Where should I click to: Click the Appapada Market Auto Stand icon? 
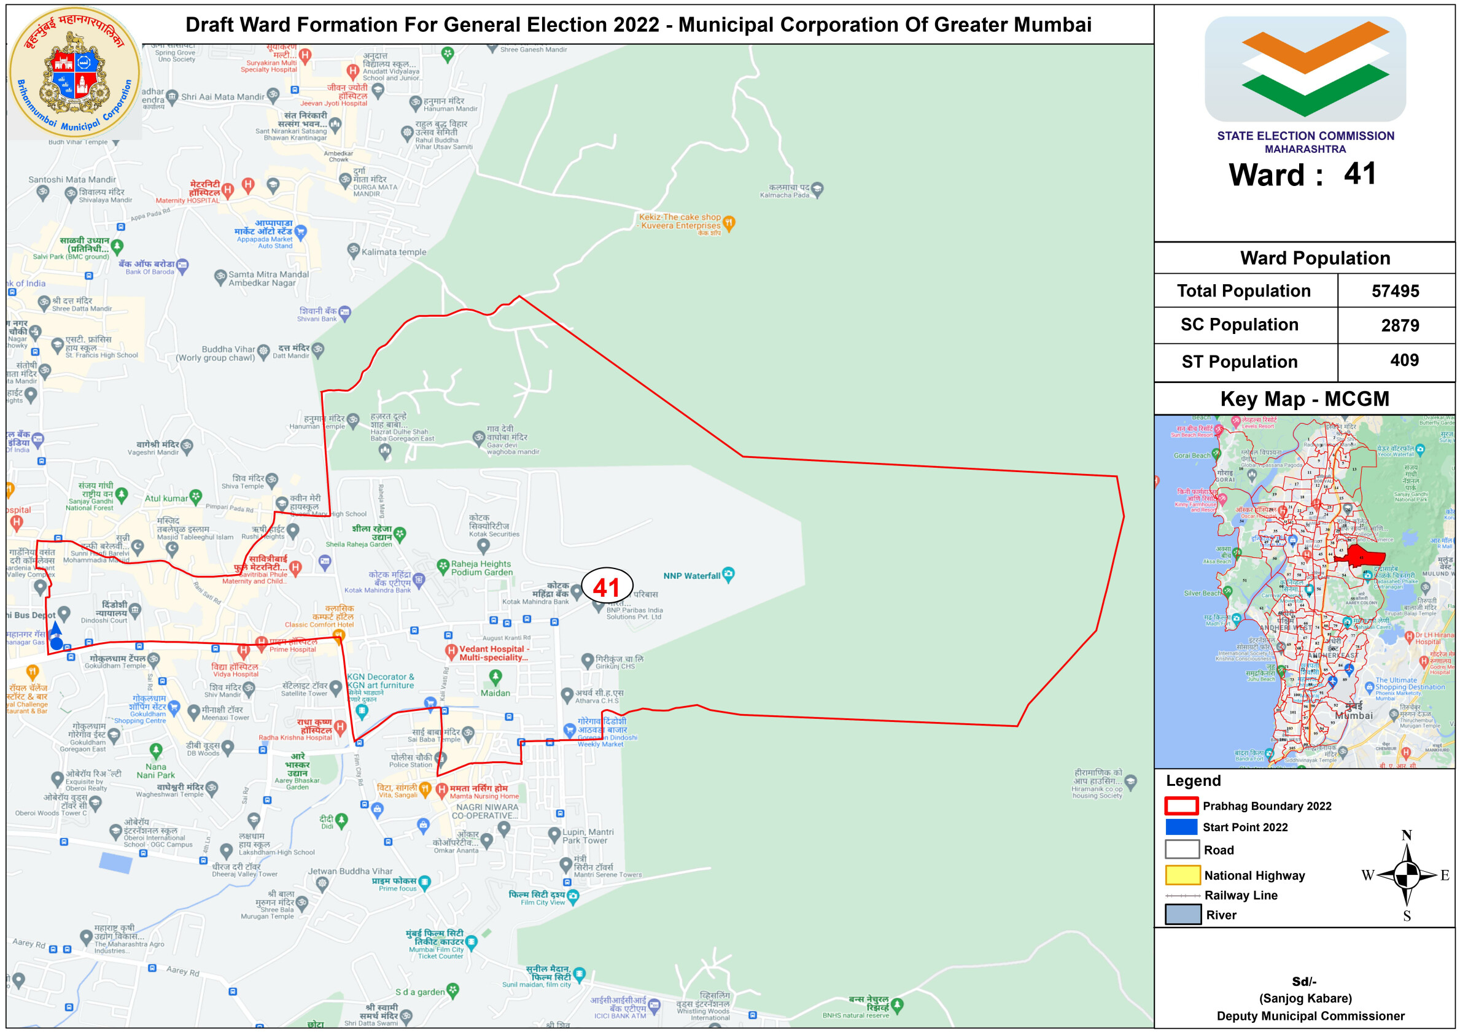[x=301, y=232]
